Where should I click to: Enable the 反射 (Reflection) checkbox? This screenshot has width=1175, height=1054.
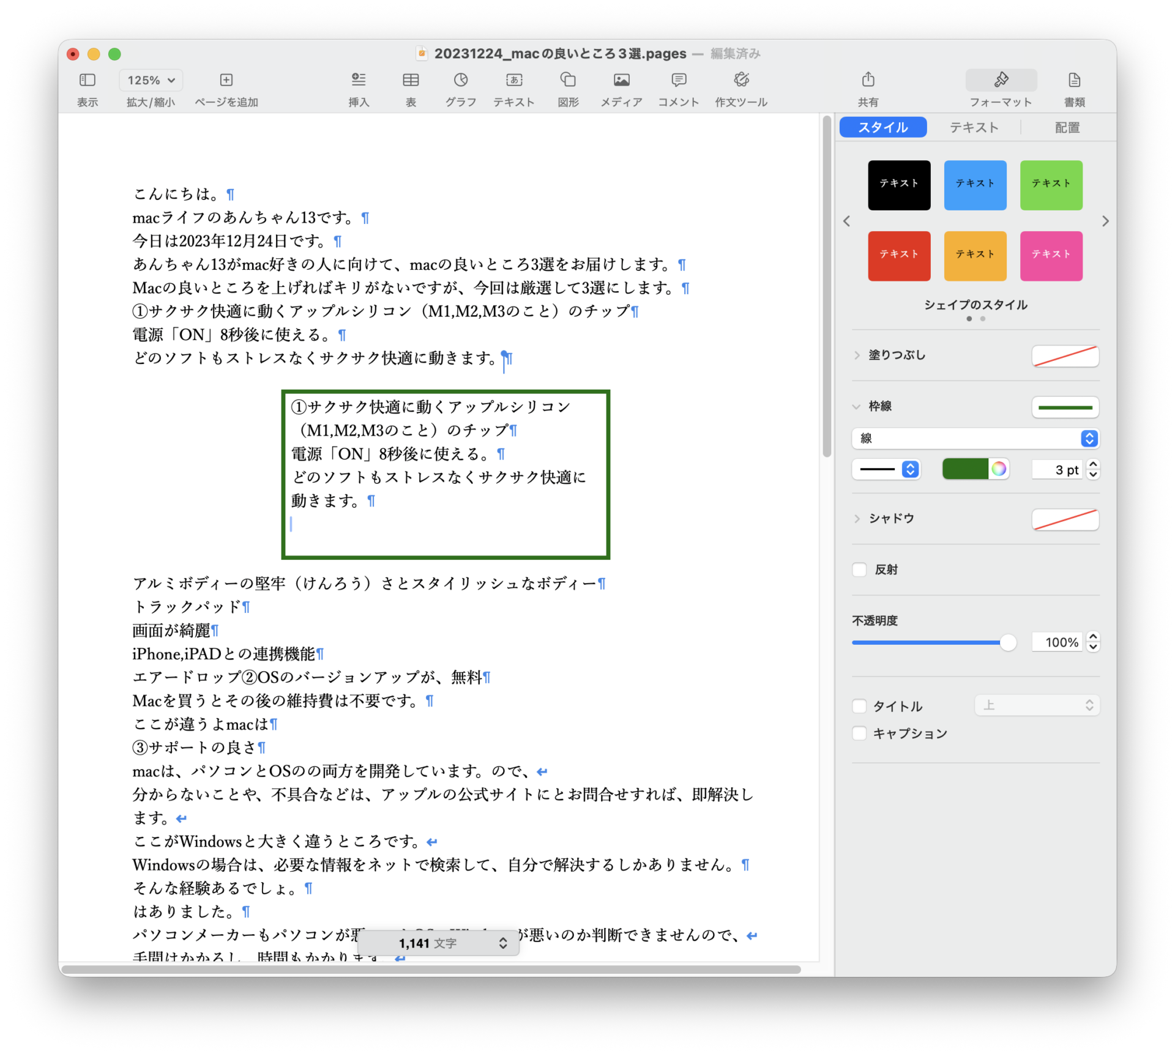click(860, 570)
